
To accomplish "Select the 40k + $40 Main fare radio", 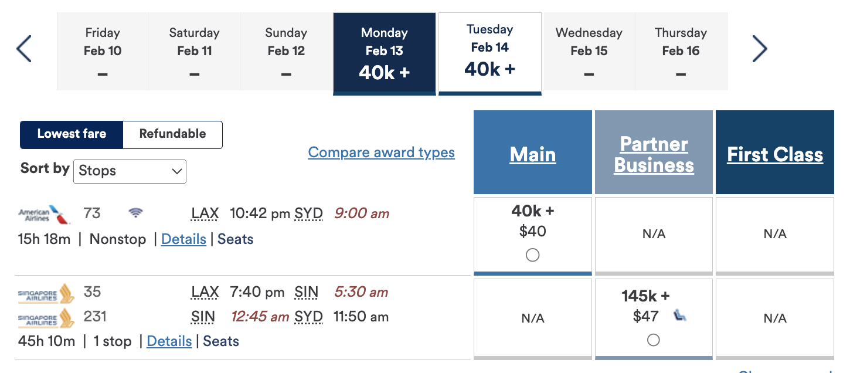I will pyautogui.click(x=533, y=255).
